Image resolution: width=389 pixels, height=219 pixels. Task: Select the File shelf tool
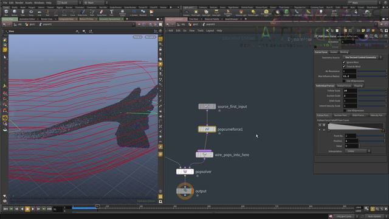151,13
